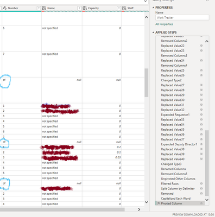215x217 pixels.
Task: Open gear for Split Column by Delimiter
Action: coord(201,188)
